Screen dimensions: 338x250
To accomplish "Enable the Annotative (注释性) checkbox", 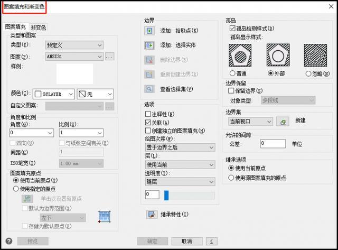I will [x=148, y=114].
